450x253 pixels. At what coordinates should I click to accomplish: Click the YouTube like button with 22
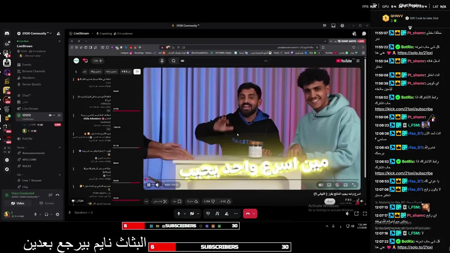225,201
